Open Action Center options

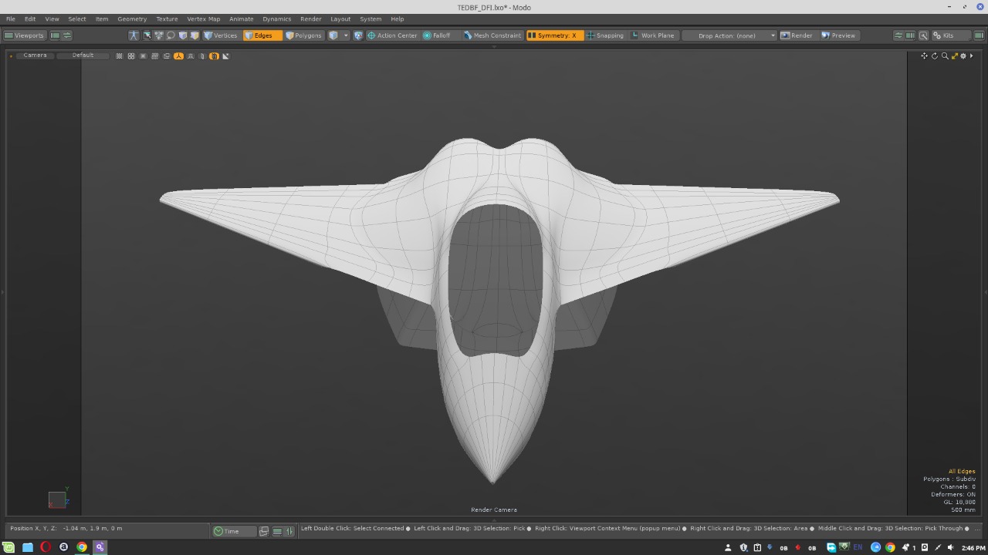pyautogui.click(x=392, y=35)
